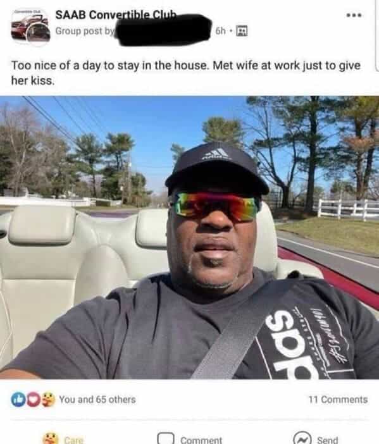Open the SAAB Convertible Club group name
The height and width of the screenshot is (444, 379).
pos(116,15)
